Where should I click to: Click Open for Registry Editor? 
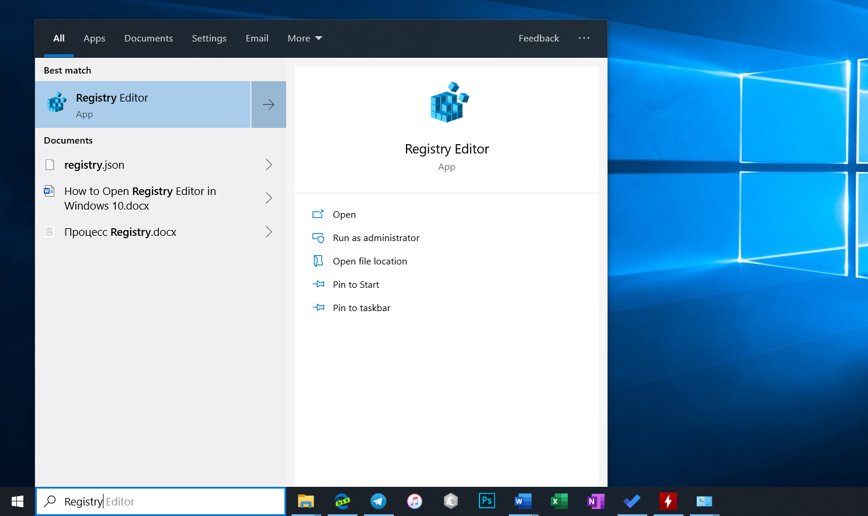344,214
